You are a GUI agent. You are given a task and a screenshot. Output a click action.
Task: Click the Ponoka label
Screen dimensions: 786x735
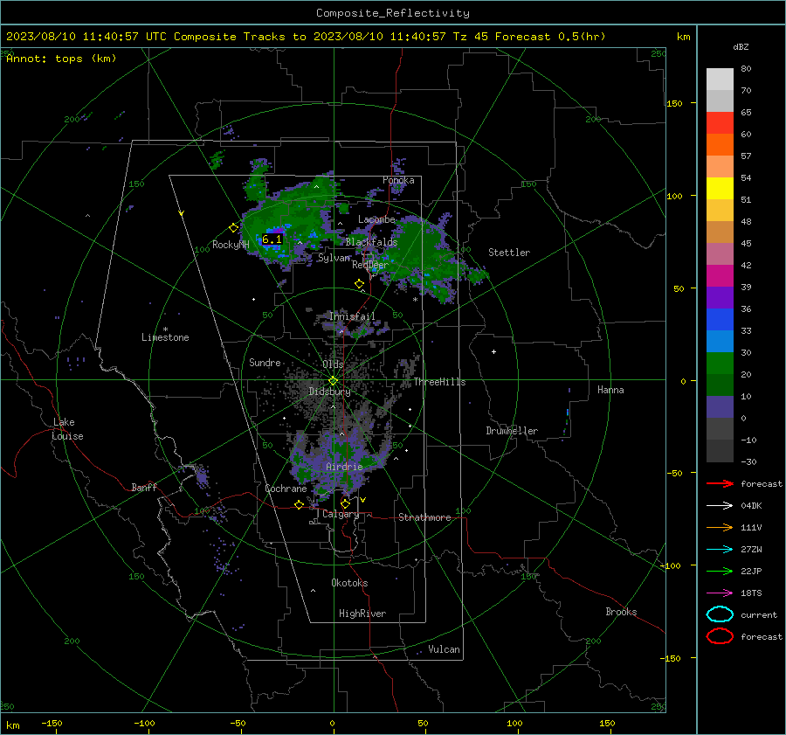(x=398, y=180)
